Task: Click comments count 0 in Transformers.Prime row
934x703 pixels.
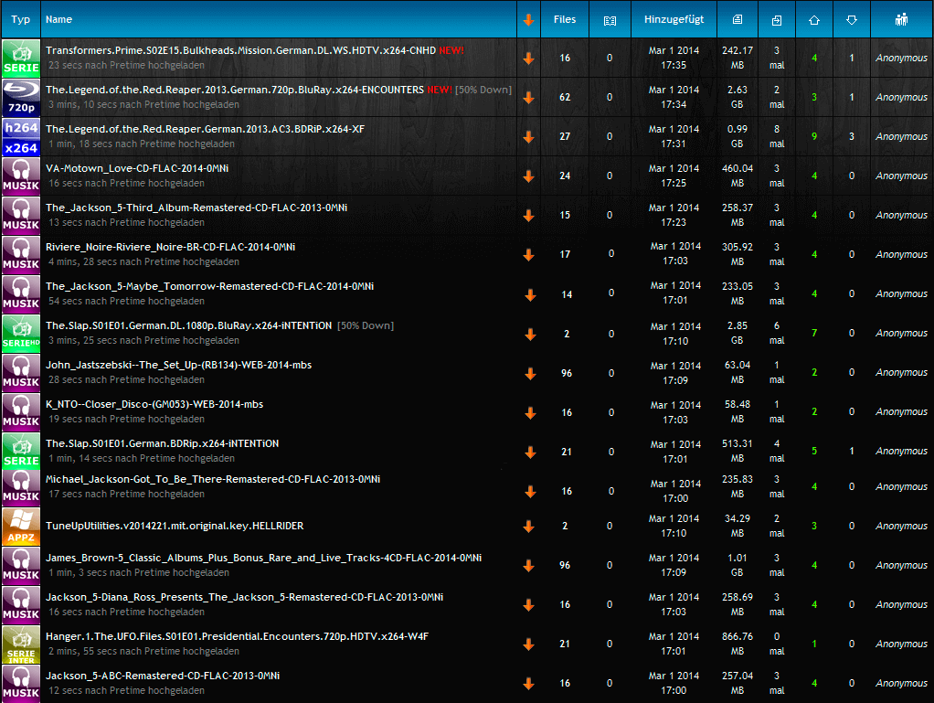Action: point(610,58)
